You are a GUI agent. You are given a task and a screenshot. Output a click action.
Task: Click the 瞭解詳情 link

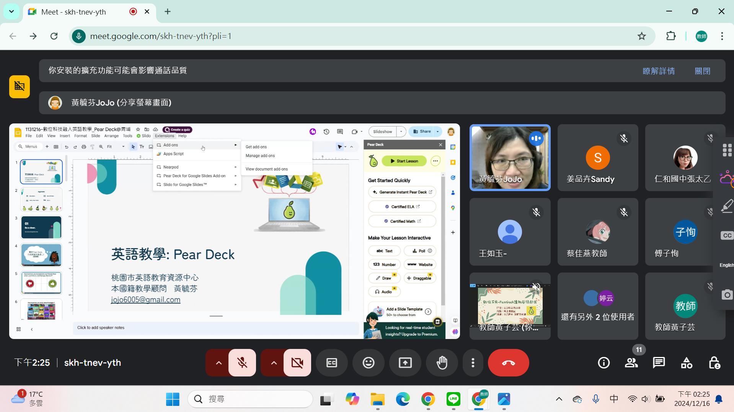click(x=658, y=71)
